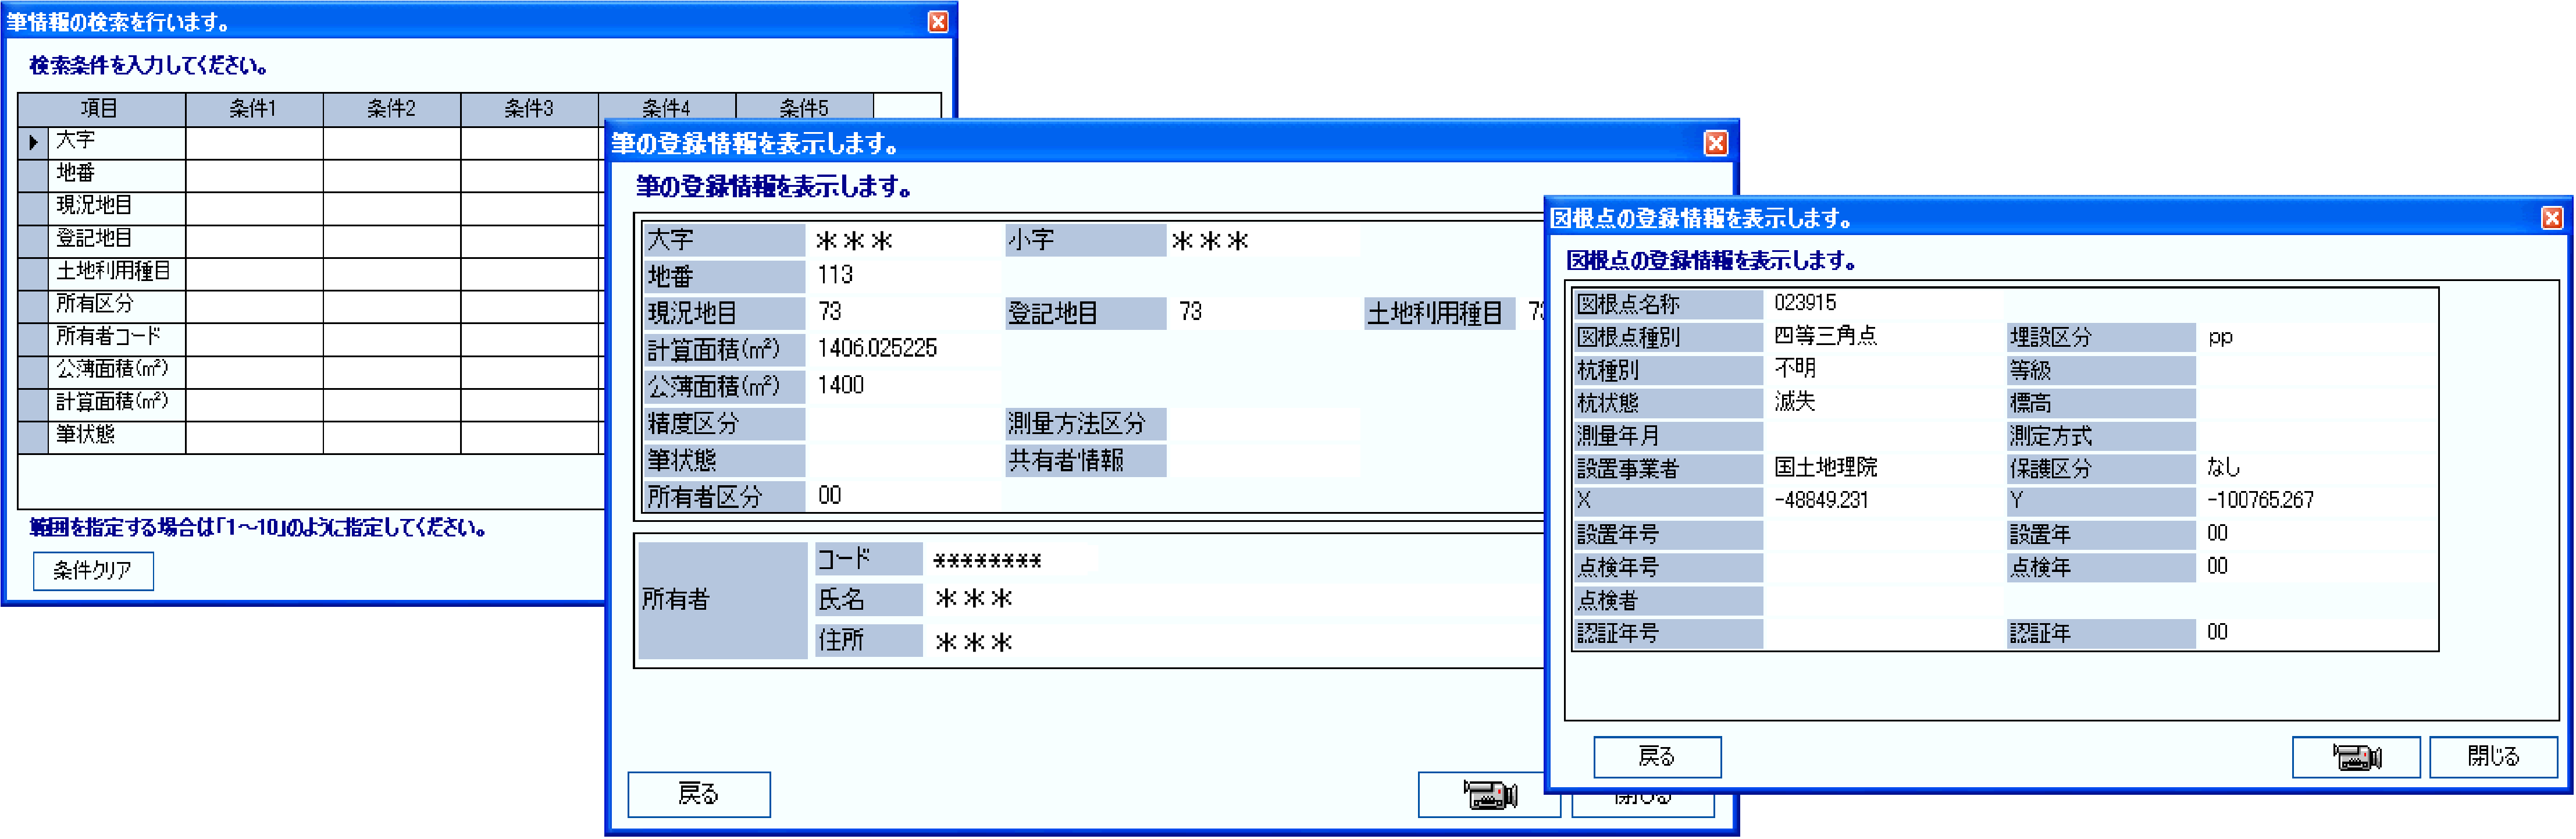2576x839 pixels.
Task: Click the 項目 column header
Action: pyautogui.click(x=101, y=109)
